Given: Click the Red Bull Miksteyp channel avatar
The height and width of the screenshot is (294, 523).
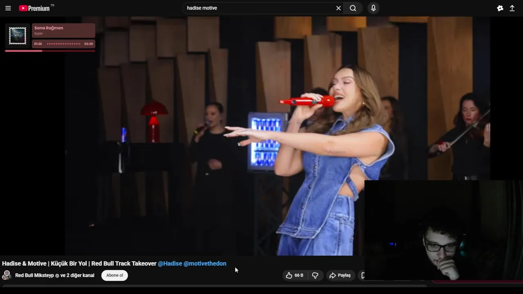Looking at the screenshot, I should tap(7, 275).
